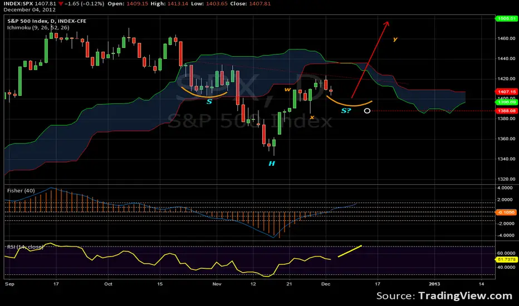Screen dimensions: 519x306
Task: Click the Source: TradingView.com credit
Action: coord(444,295)
